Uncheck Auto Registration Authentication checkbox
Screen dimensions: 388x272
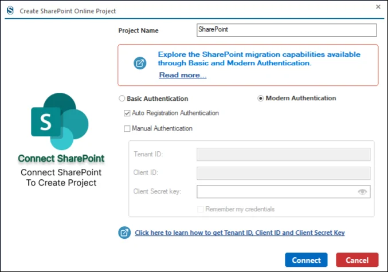127,113
